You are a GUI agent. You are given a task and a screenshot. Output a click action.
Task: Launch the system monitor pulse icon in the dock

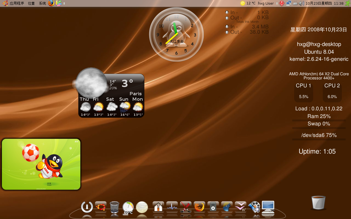coord(172,207)
